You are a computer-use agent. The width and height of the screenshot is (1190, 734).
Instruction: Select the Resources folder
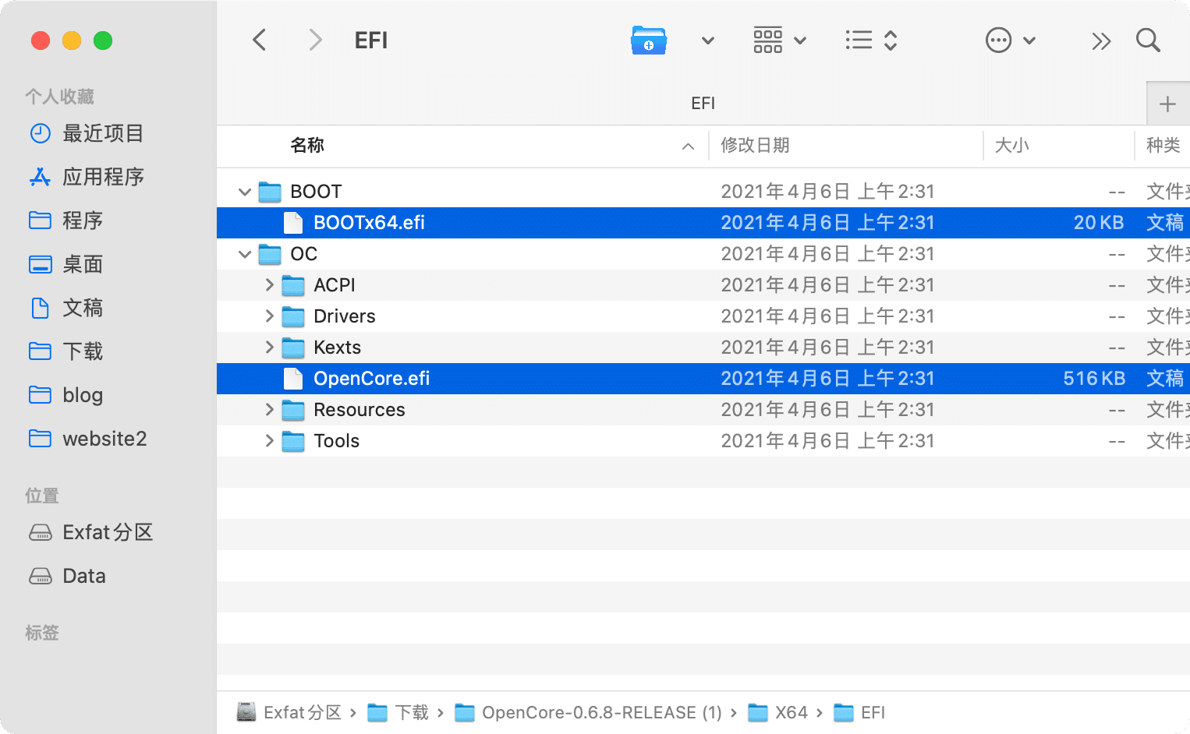pyautogui.click(x=703, y=410)
